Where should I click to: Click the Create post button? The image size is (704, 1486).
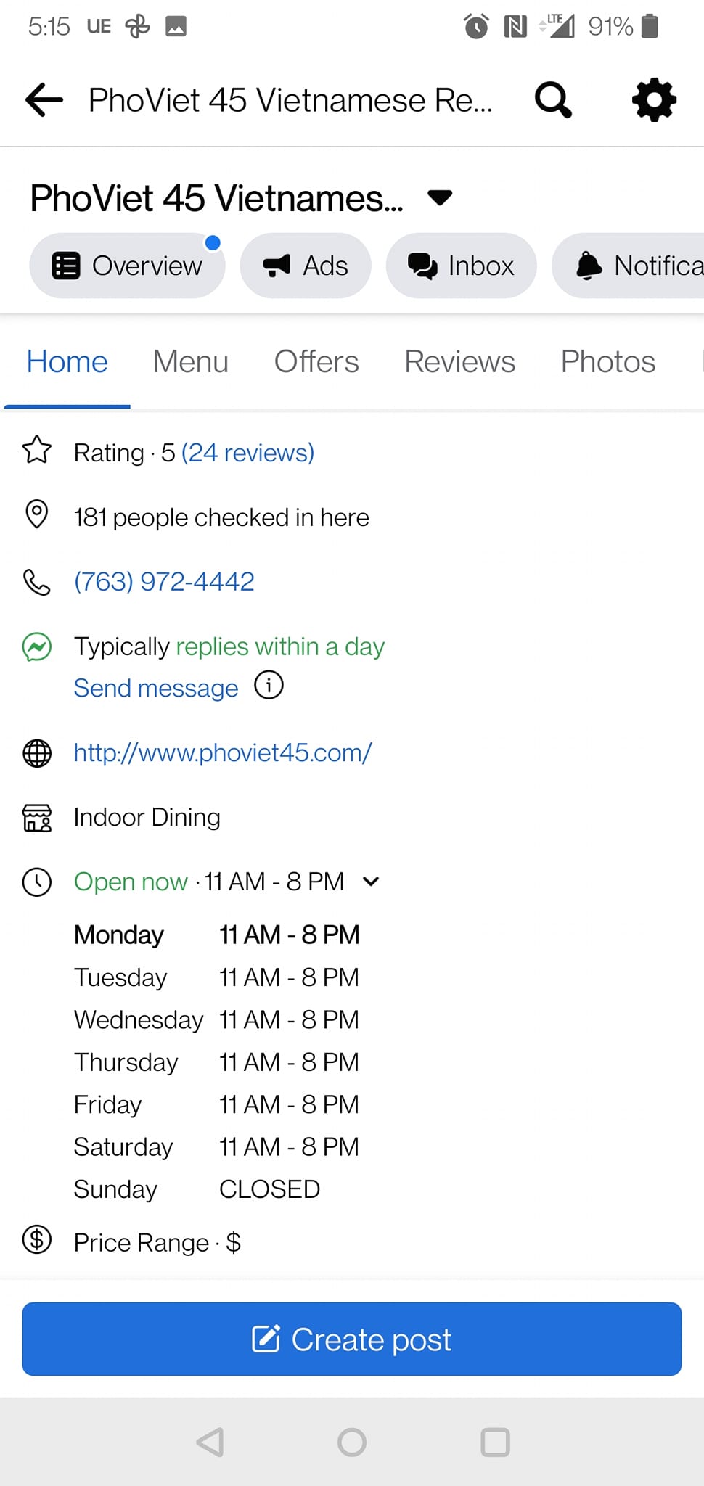pos(352,1339)
